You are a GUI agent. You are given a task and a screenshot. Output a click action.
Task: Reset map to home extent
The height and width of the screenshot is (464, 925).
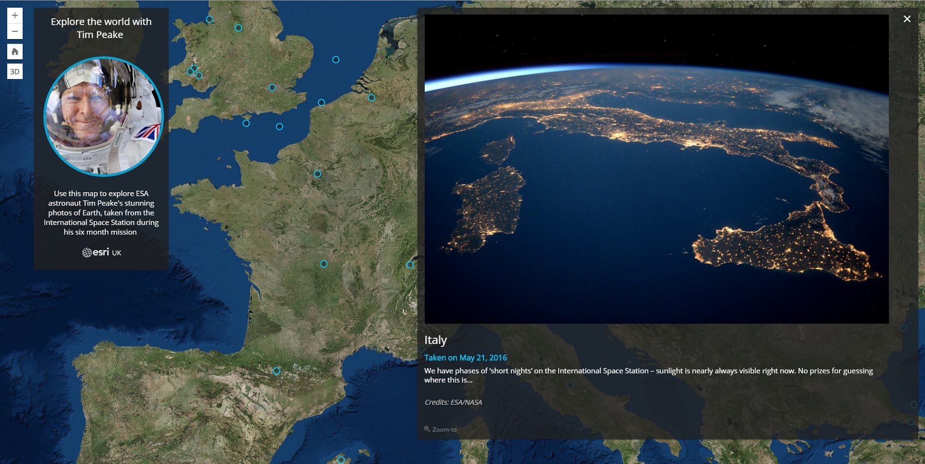[x=15, y=51]
